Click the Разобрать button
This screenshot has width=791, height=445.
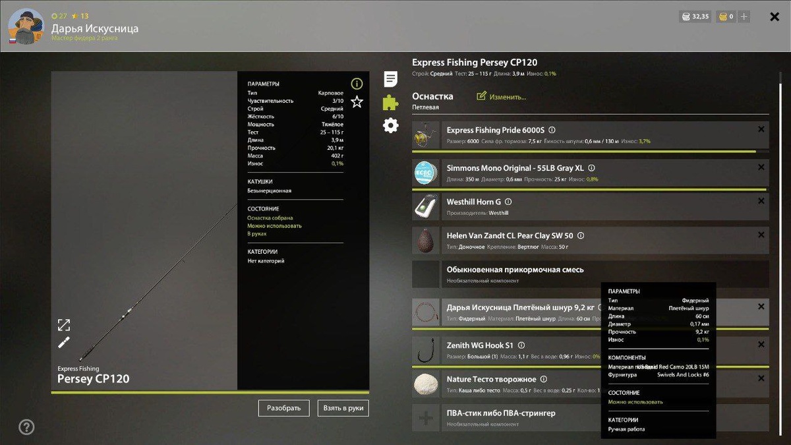click(x=284, y=408)
